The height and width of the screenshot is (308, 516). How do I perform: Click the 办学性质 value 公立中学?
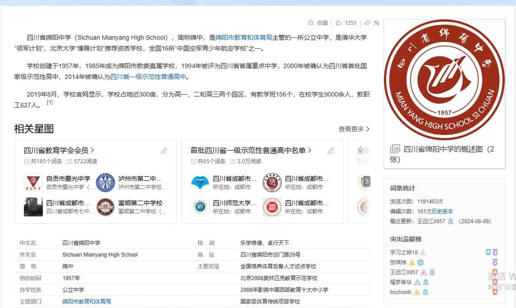pyautogui.click(x=73, y=290)
